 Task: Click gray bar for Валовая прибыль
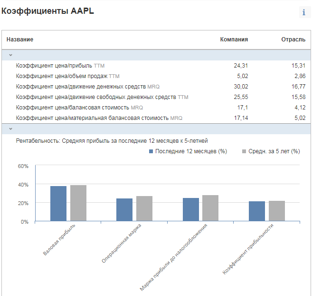pos(78,203)
